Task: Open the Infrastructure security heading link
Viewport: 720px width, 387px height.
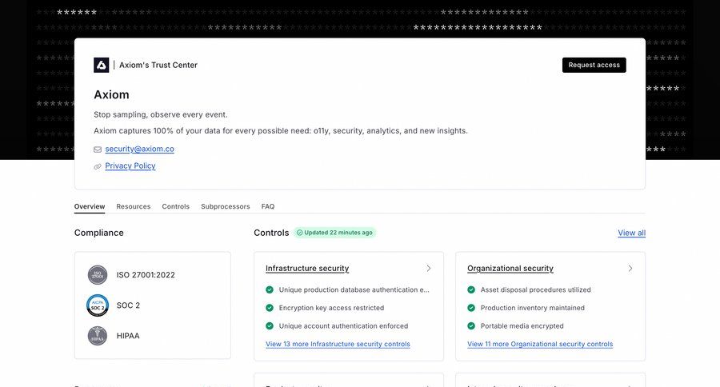Action: tap(307, 268)
